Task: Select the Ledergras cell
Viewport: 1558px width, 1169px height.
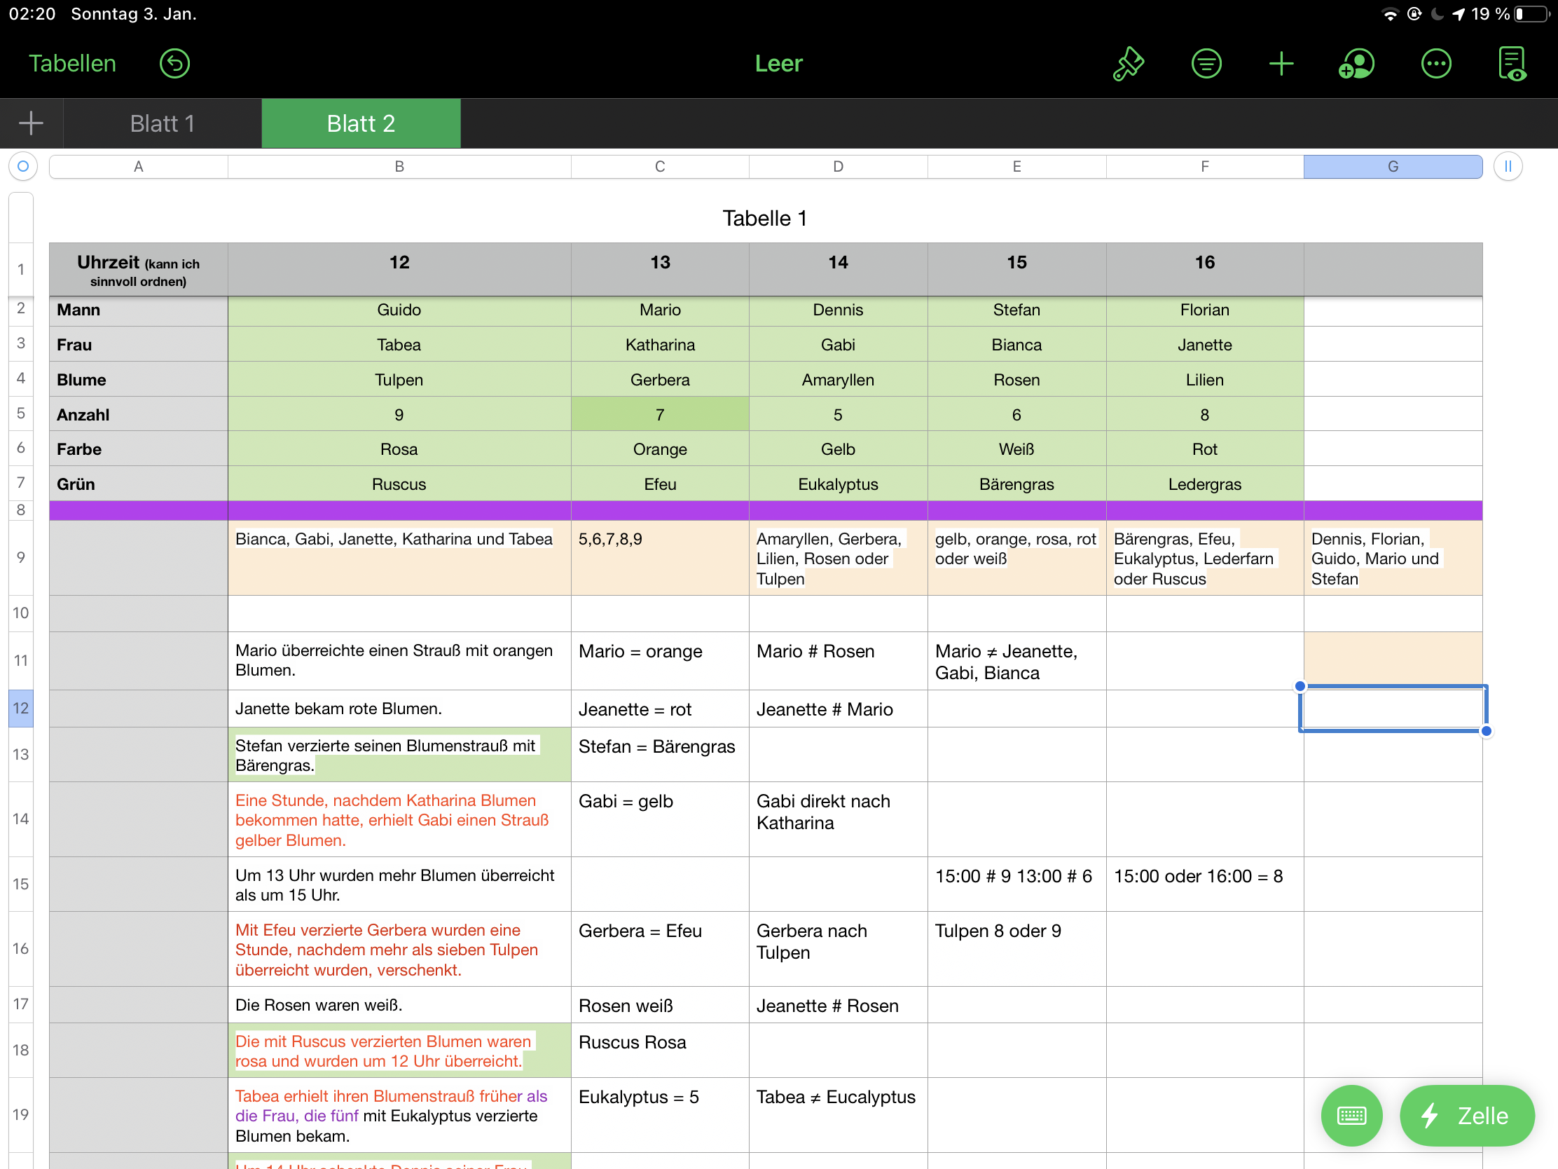Action: [x=1204, y=484]
